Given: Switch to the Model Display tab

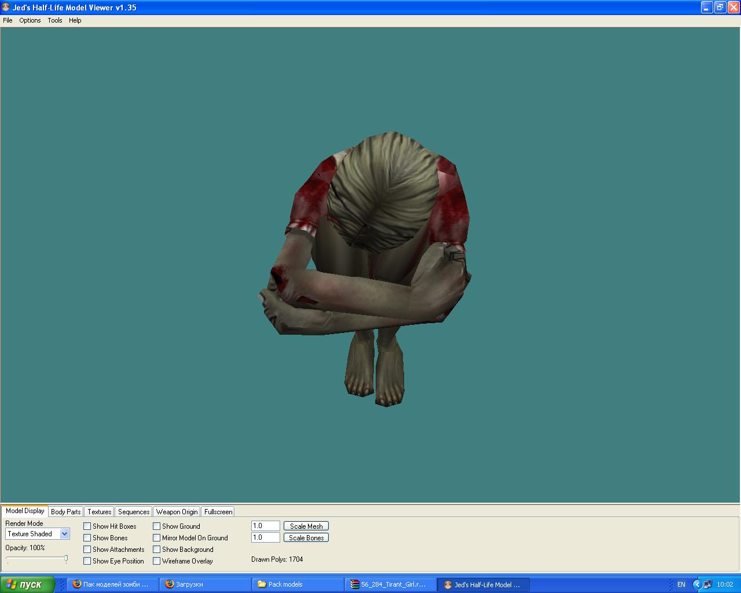Looking at the screenshot, I should click(25, 511).
